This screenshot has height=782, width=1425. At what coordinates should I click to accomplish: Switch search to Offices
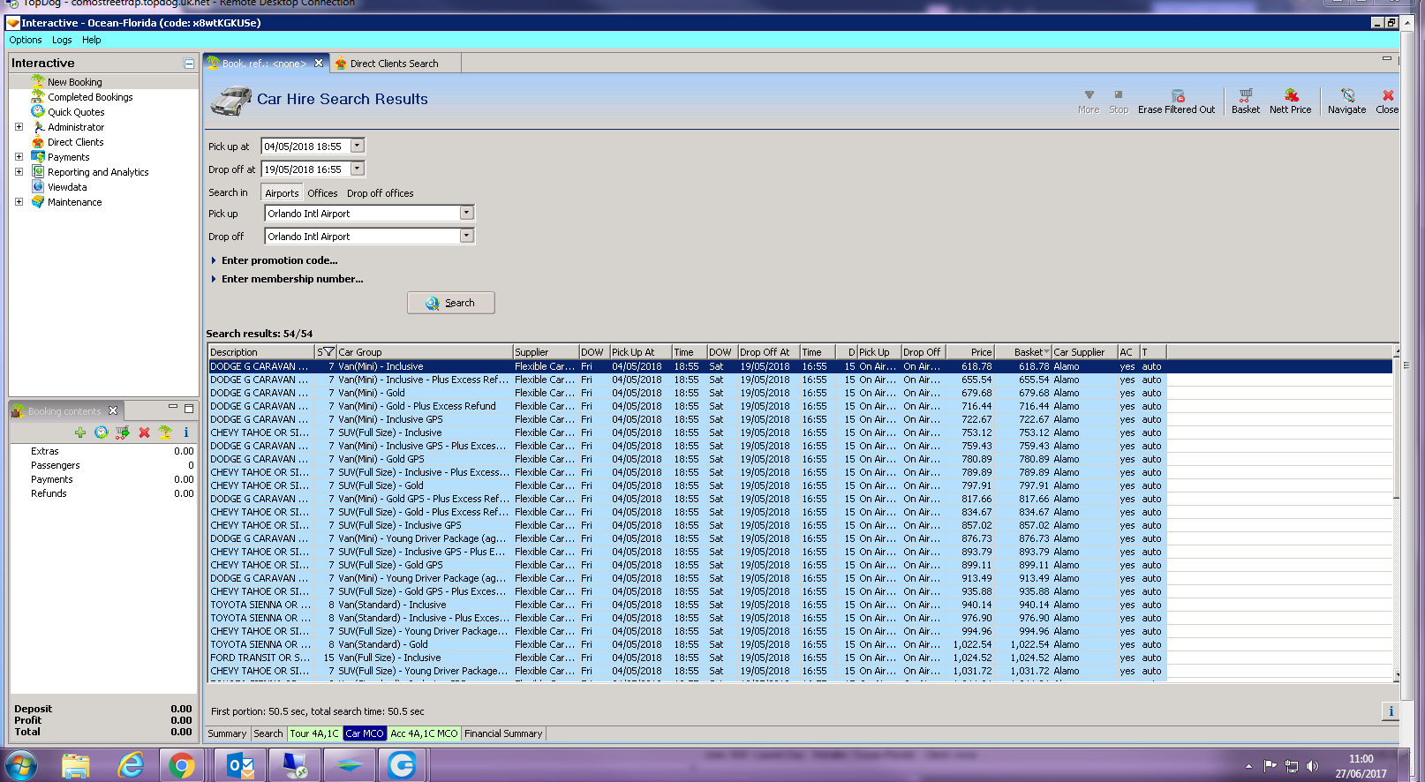coord(322,193)
